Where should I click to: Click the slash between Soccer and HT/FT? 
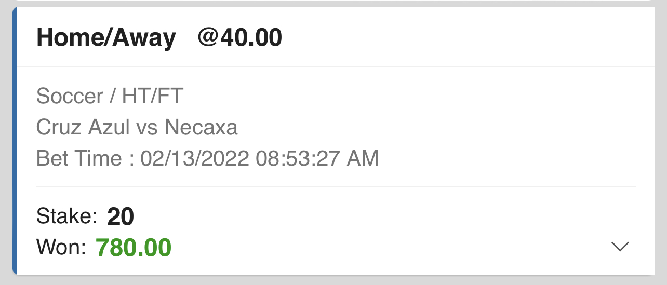pyautogui.click(x=112, y=97)
